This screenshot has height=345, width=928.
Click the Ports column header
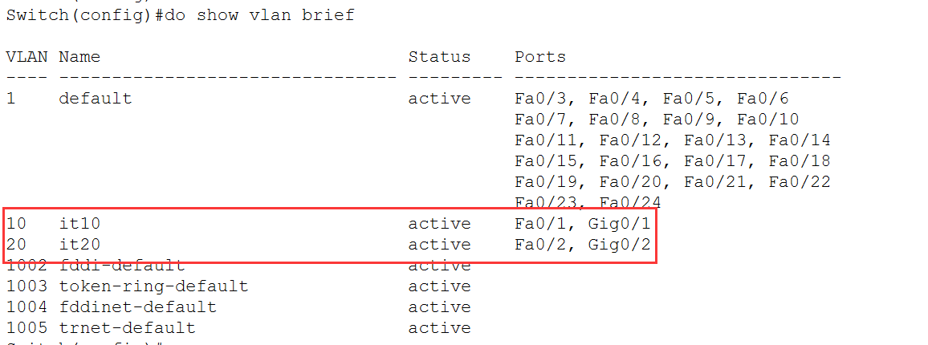(539, 57)
